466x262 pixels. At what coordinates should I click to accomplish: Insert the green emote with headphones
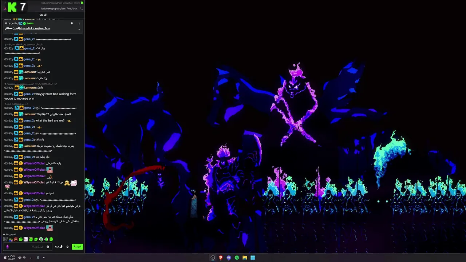(46, 239)
